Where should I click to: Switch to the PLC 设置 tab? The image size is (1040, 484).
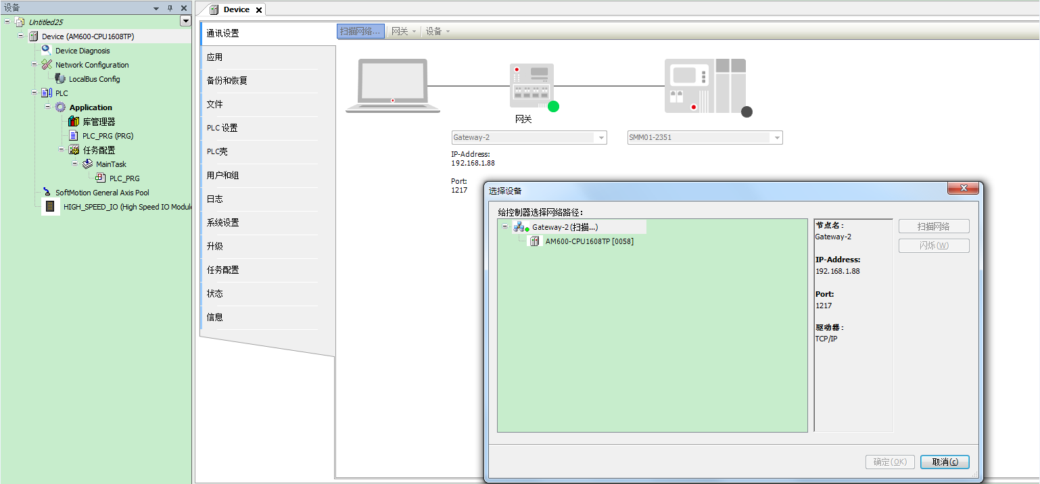222,128
